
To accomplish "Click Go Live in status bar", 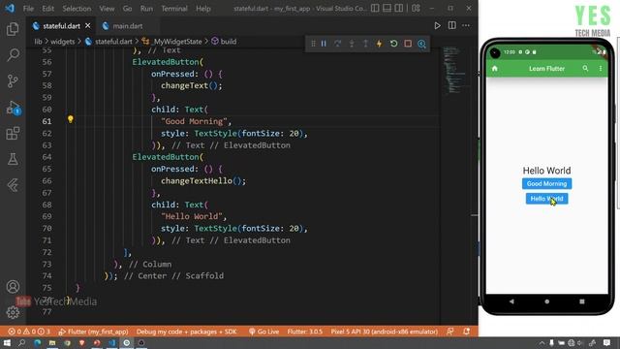I will tap(263, 332).
